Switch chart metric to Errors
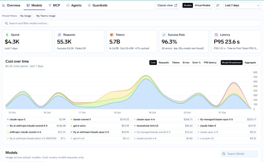 [186, 62]
